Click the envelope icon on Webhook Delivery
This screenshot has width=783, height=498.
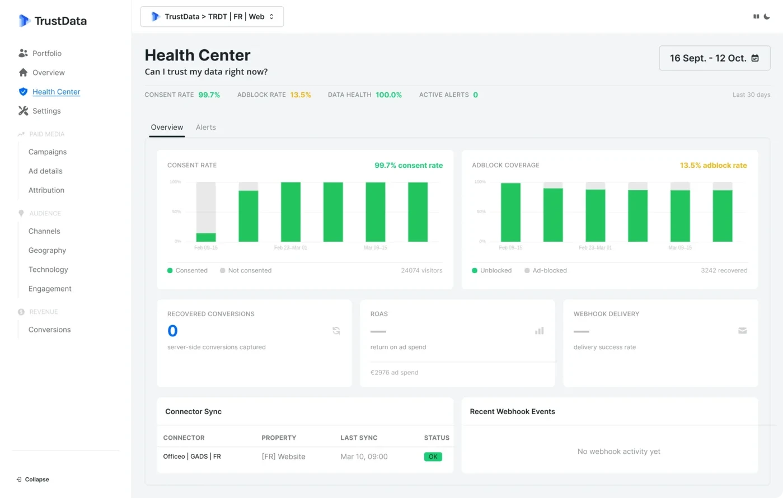click(742, 331)
